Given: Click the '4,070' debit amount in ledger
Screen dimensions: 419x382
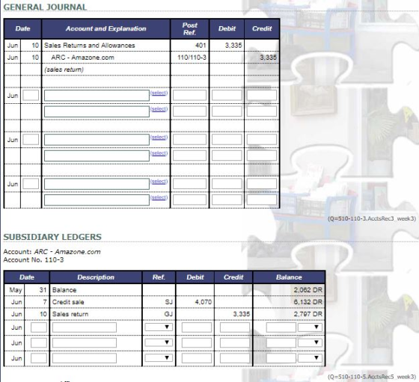Looking at the screenshot, I should pyautogui.click(x=204, y=302).
